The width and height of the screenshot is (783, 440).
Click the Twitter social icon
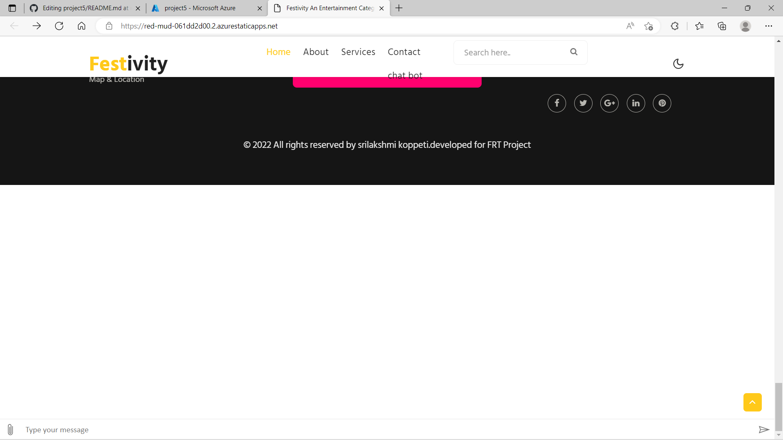tap(583, 103)
